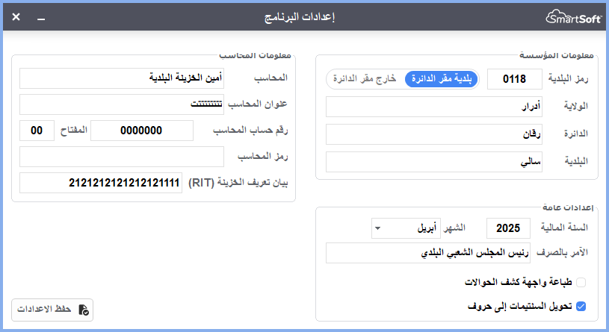Click the save settings document icon

tap(84, 310)
